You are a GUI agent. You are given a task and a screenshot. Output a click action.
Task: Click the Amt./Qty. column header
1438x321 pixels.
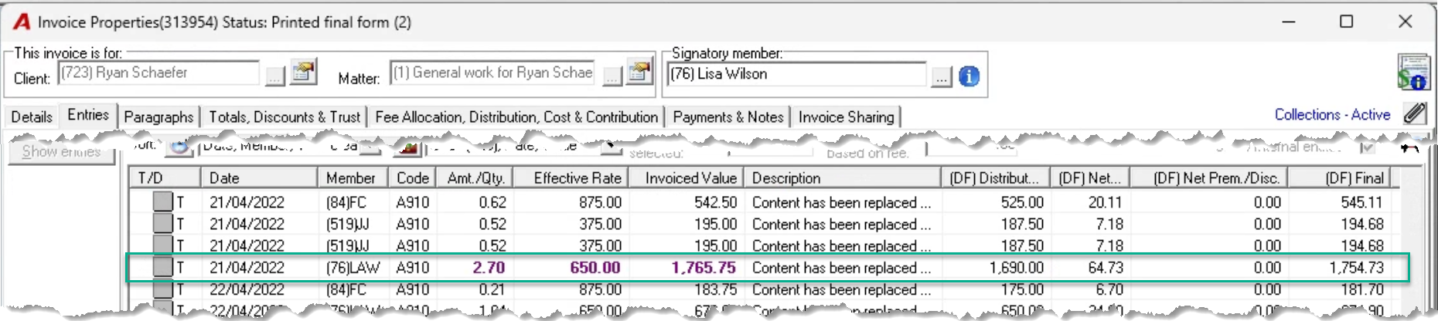[475, 178]
